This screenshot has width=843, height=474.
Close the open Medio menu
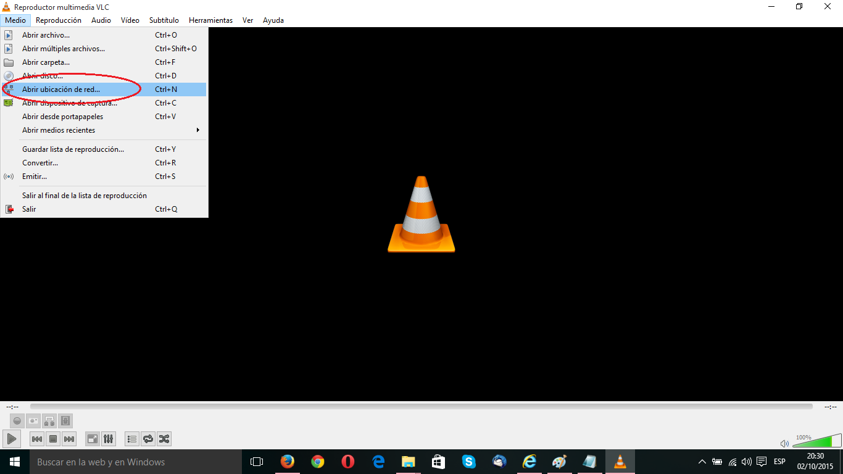(x=15, y=20)
